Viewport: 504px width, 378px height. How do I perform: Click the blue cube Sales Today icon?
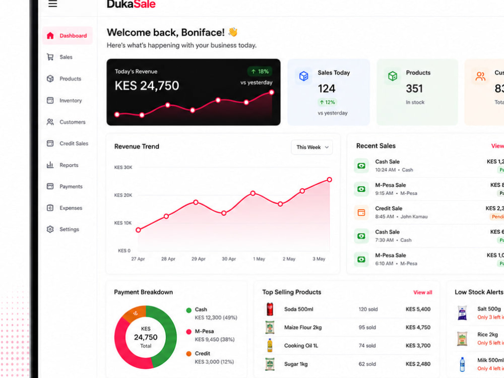[x=303, y=76]
